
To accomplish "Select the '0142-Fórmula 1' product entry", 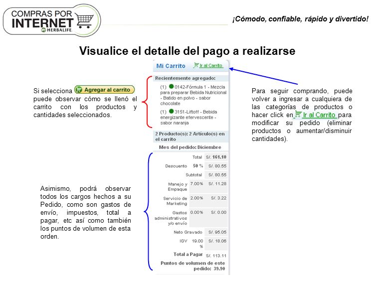I will click(x=193, y=95).
